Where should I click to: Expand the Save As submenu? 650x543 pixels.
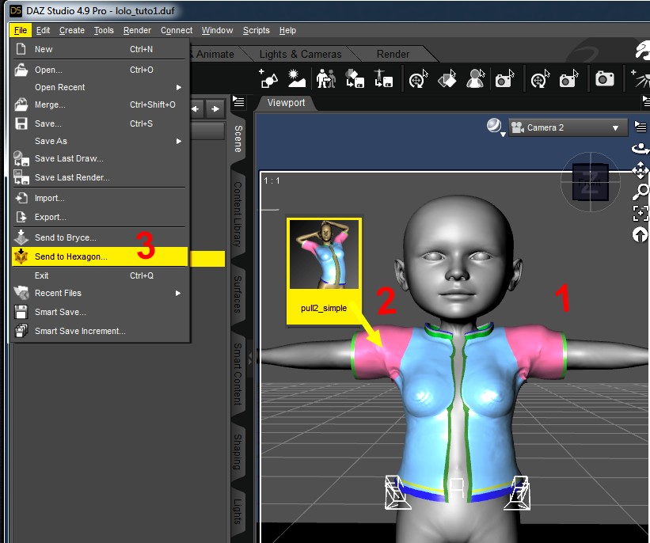(x=100, y=141)
